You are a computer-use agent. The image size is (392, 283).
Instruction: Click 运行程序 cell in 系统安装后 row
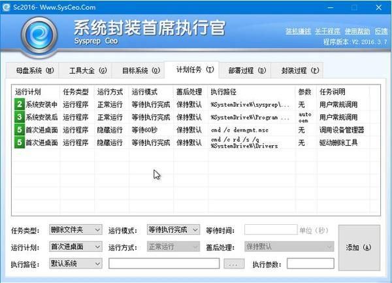click(x=76, y=117)
